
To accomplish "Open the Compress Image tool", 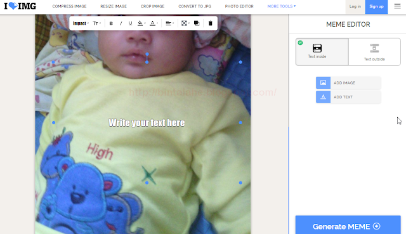I will tap(69, 6).
